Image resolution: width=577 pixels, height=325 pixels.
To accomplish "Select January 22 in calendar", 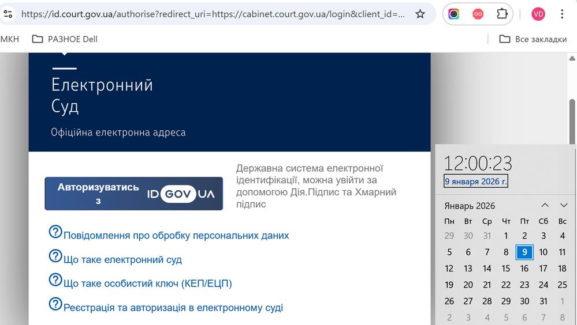I will pos(506,285).
